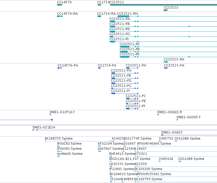Open the CG14579-RA transcript
The height and width of the screenshot is (183, 217).
pos(67,14)
